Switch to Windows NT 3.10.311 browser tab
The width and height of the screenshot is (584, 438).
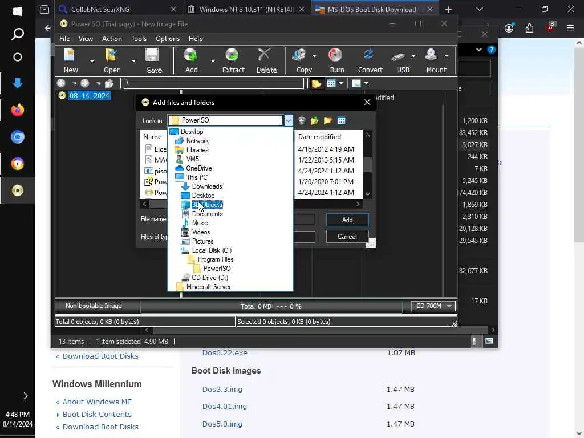[x=246, y=9]
